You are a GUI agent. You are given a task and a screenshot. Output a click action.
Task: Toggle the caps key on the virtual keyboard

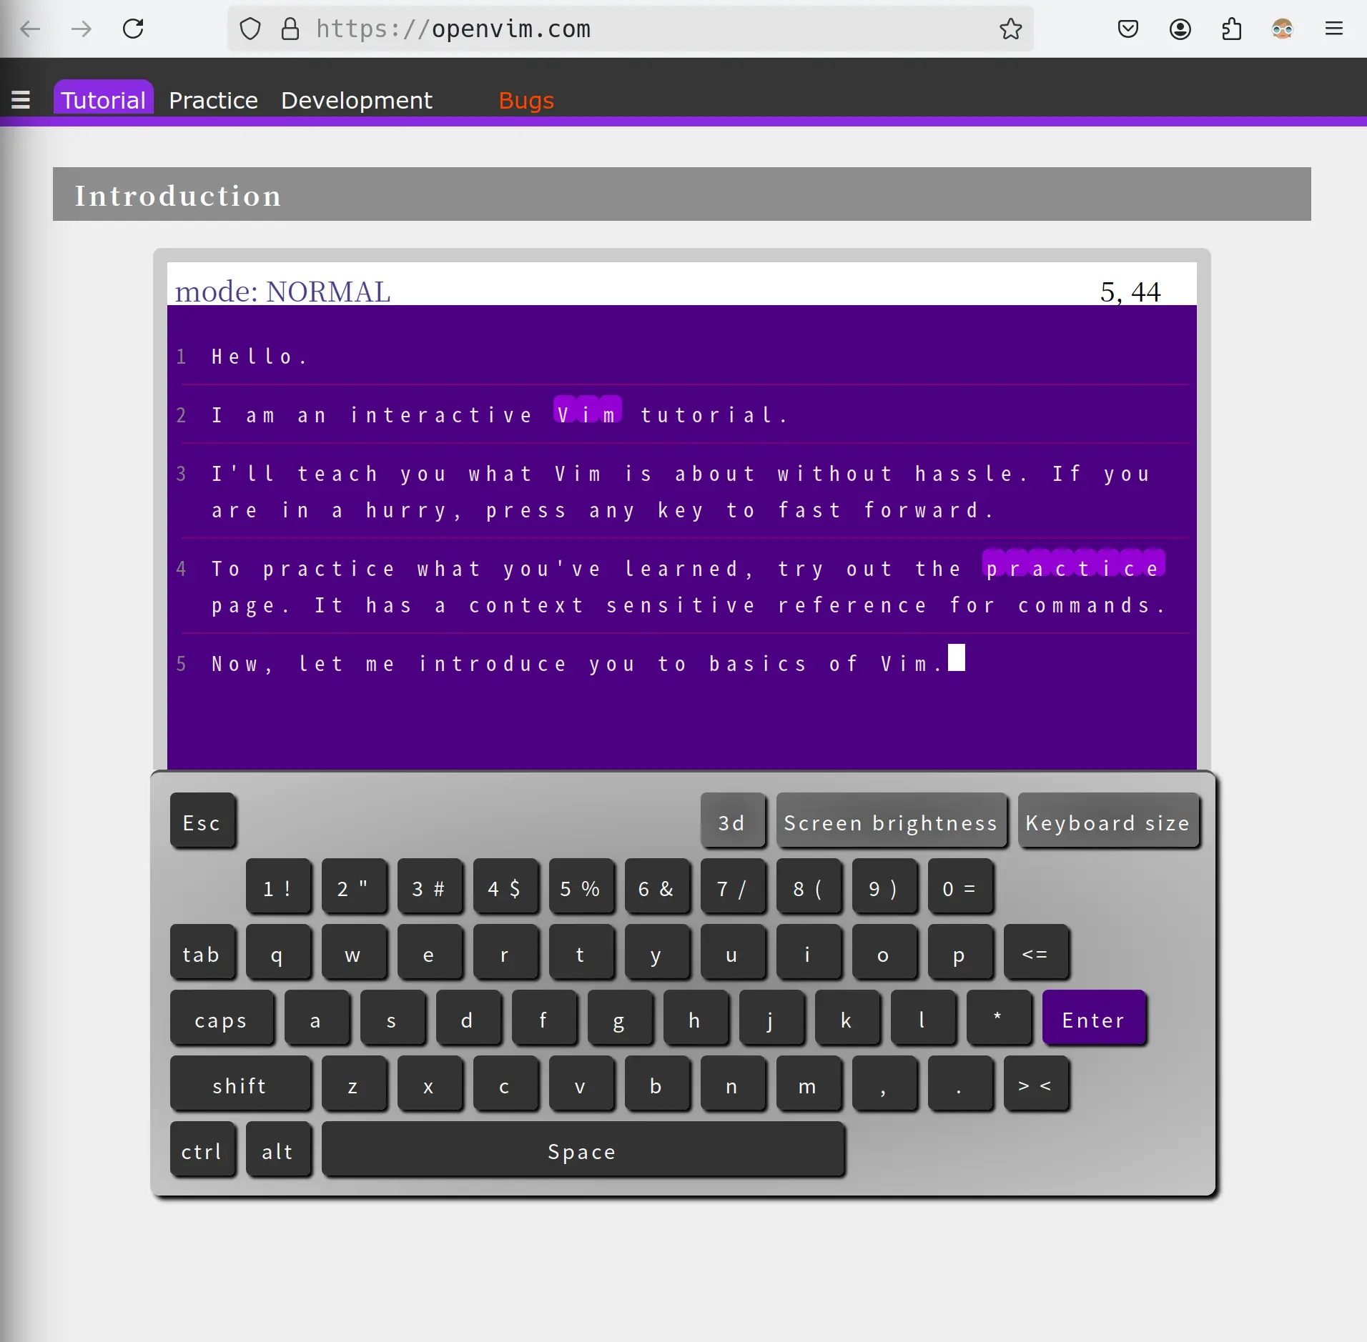click(x=221, y=1020)
